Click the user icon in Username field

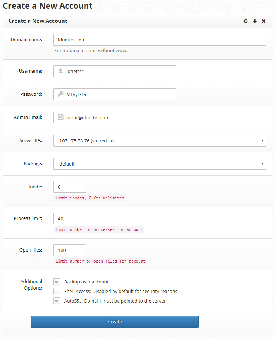[x=60, y=71]
